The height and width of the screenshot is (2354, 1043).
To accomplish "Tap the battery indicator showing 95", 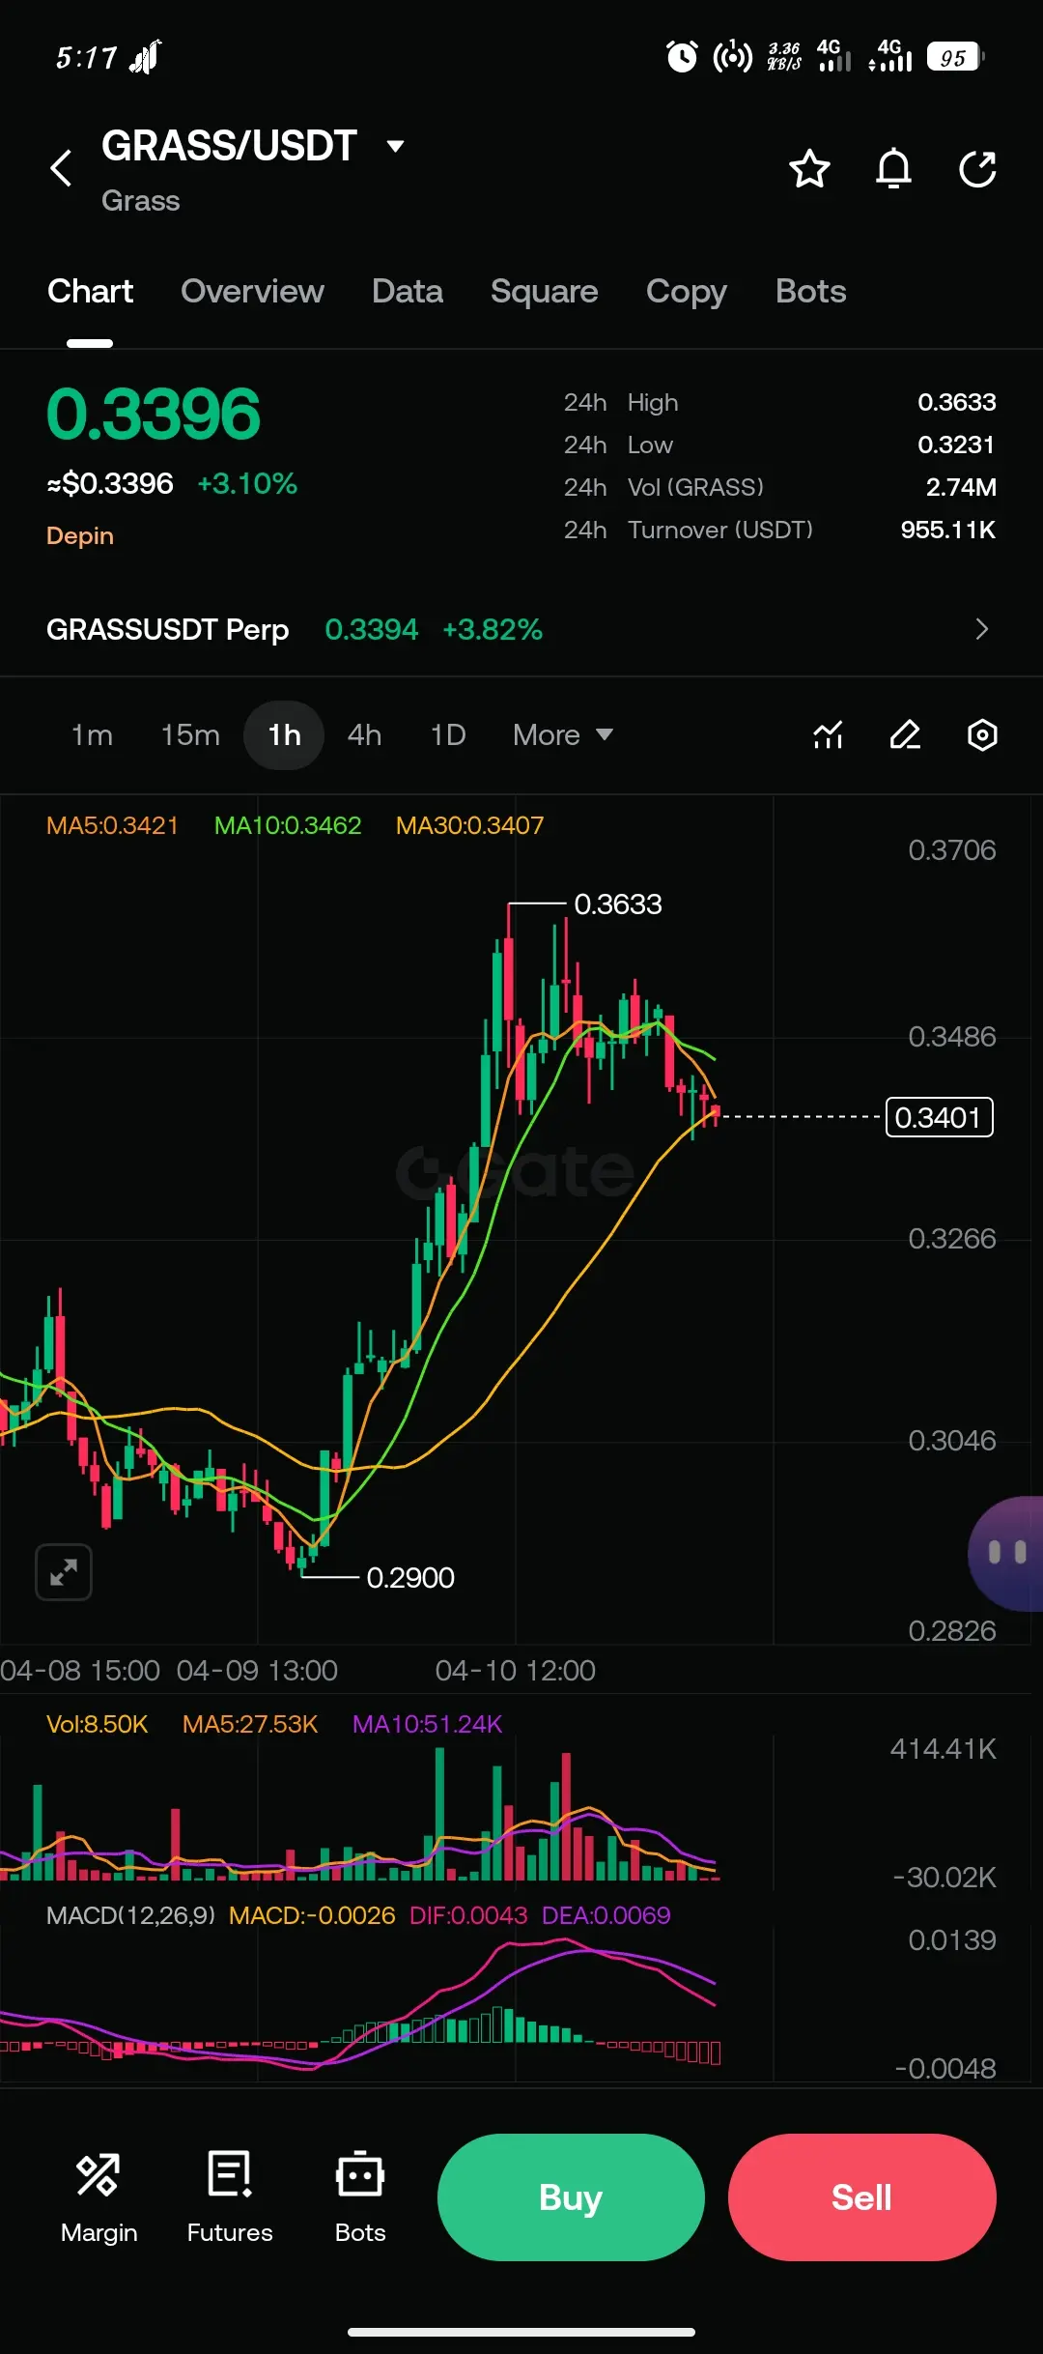I will [956, 57].
